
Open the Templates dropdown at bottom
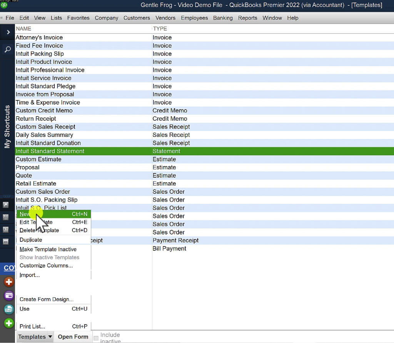(35, 336)
